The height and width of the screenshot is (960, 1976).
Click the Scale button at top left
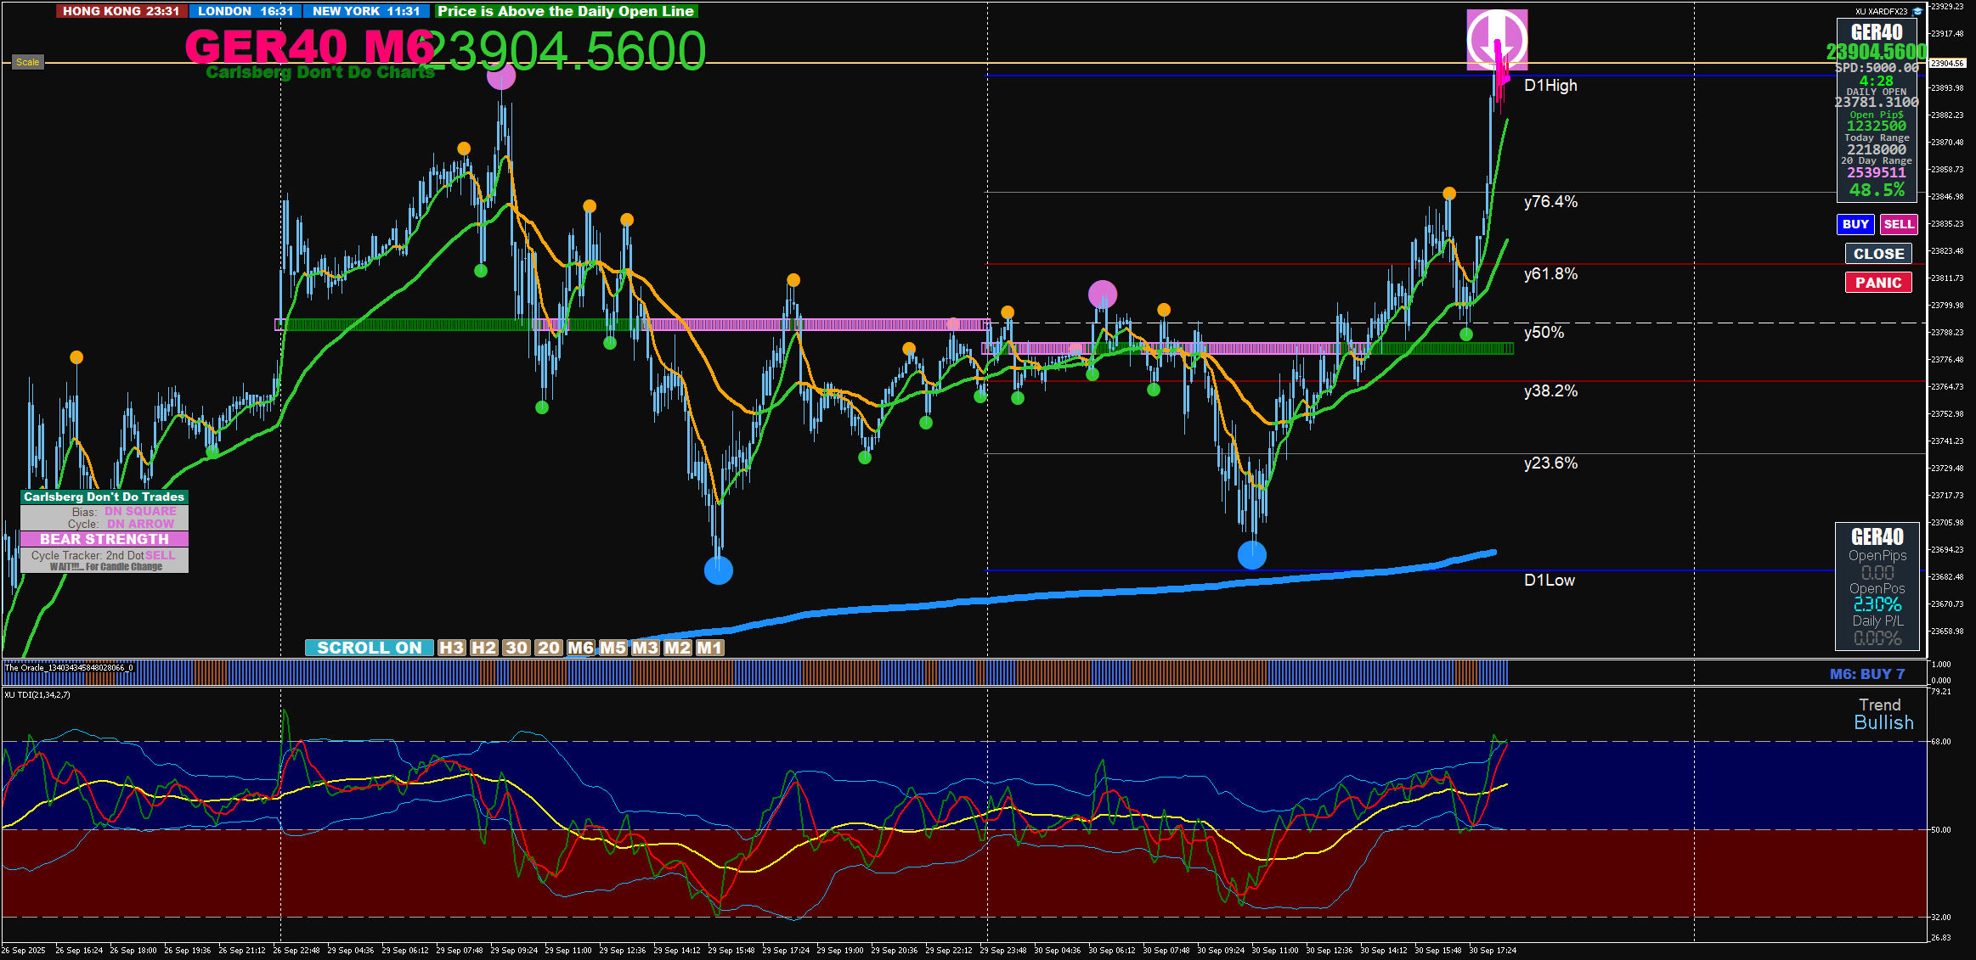coord(27,62)
